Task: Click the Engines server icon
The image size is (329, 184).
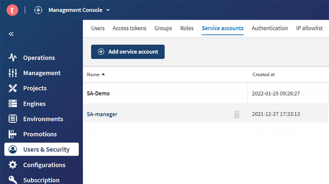Action: [13, 103]
